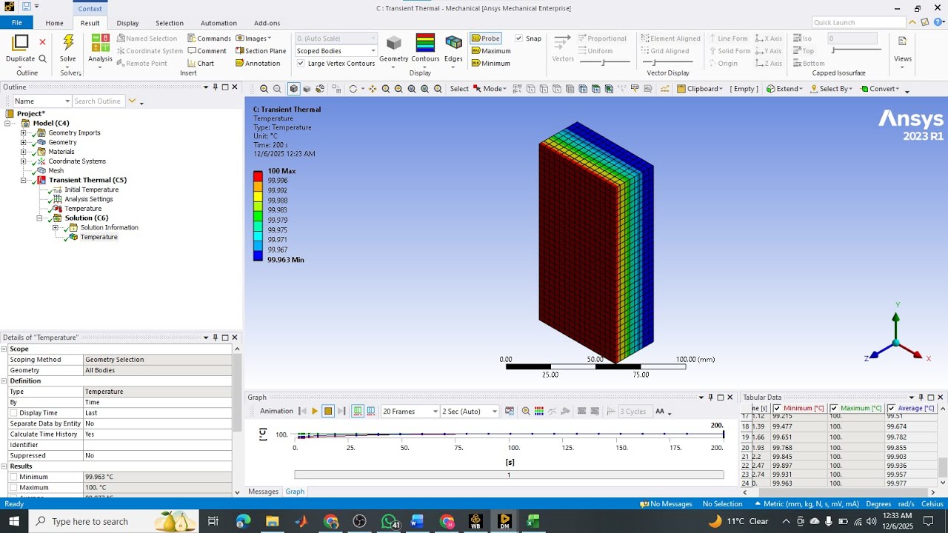Toggle Display Time checkbox in Details
This screenshot has height=533, width=948.
tap(13, 413)
